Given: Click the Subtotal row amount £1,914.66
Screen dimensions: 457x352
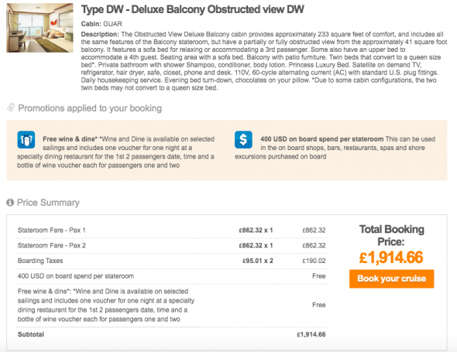Looking at the screenshot, I should coord(311,334).
